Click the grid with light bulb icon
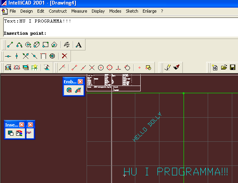 click(x=34, y=68)
